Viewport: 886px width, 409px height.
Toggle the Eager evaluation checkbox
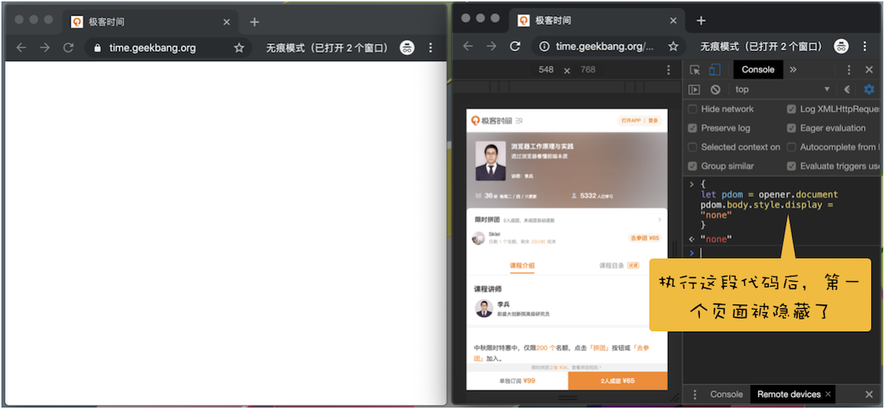pyautogui.click(x=791, y=129)
